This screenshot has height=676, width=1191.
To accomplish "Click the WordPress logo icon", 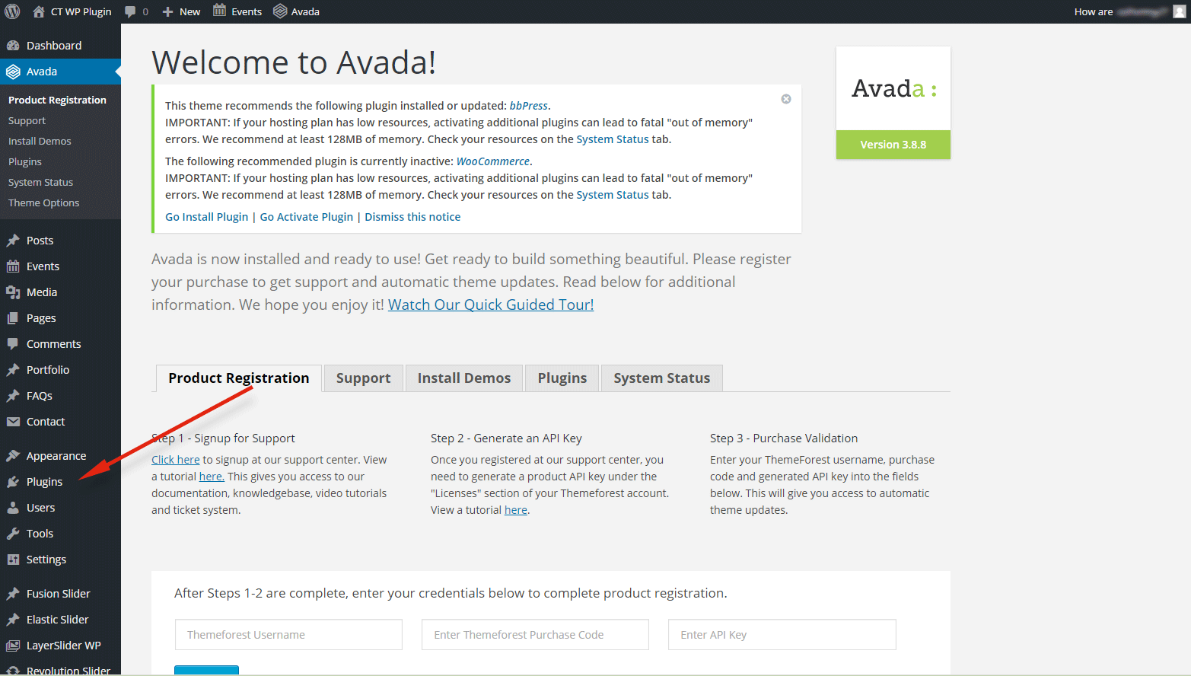I will coord(12,11).
